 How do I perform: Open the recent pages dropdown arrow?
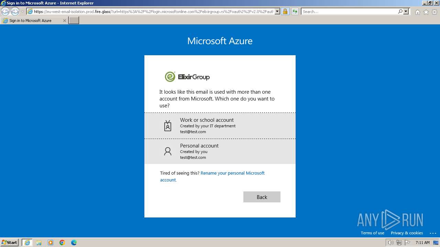point(22,12)
